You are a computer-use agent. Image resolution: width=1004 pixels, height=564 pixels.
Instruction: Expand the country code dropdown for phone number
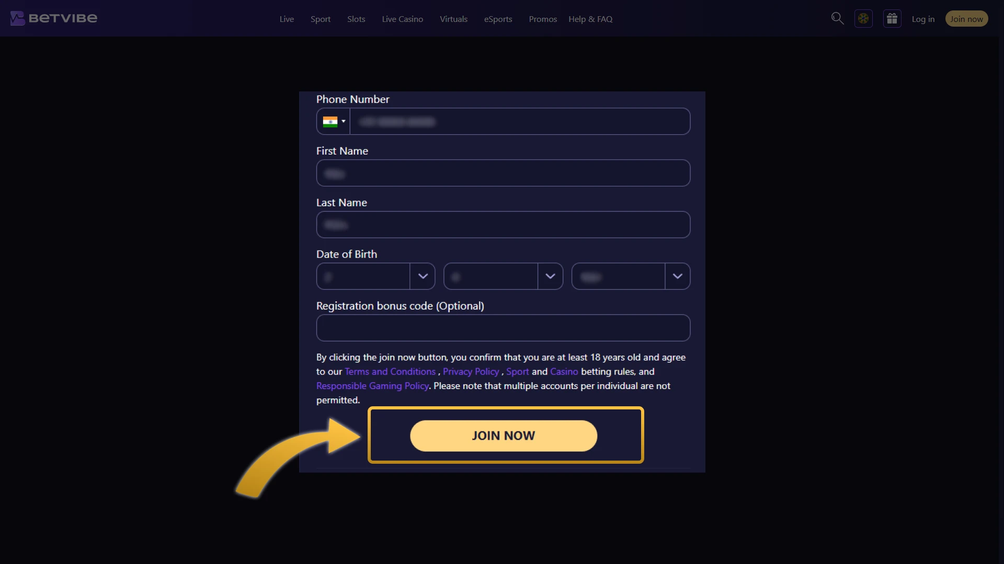pos(344,121)
